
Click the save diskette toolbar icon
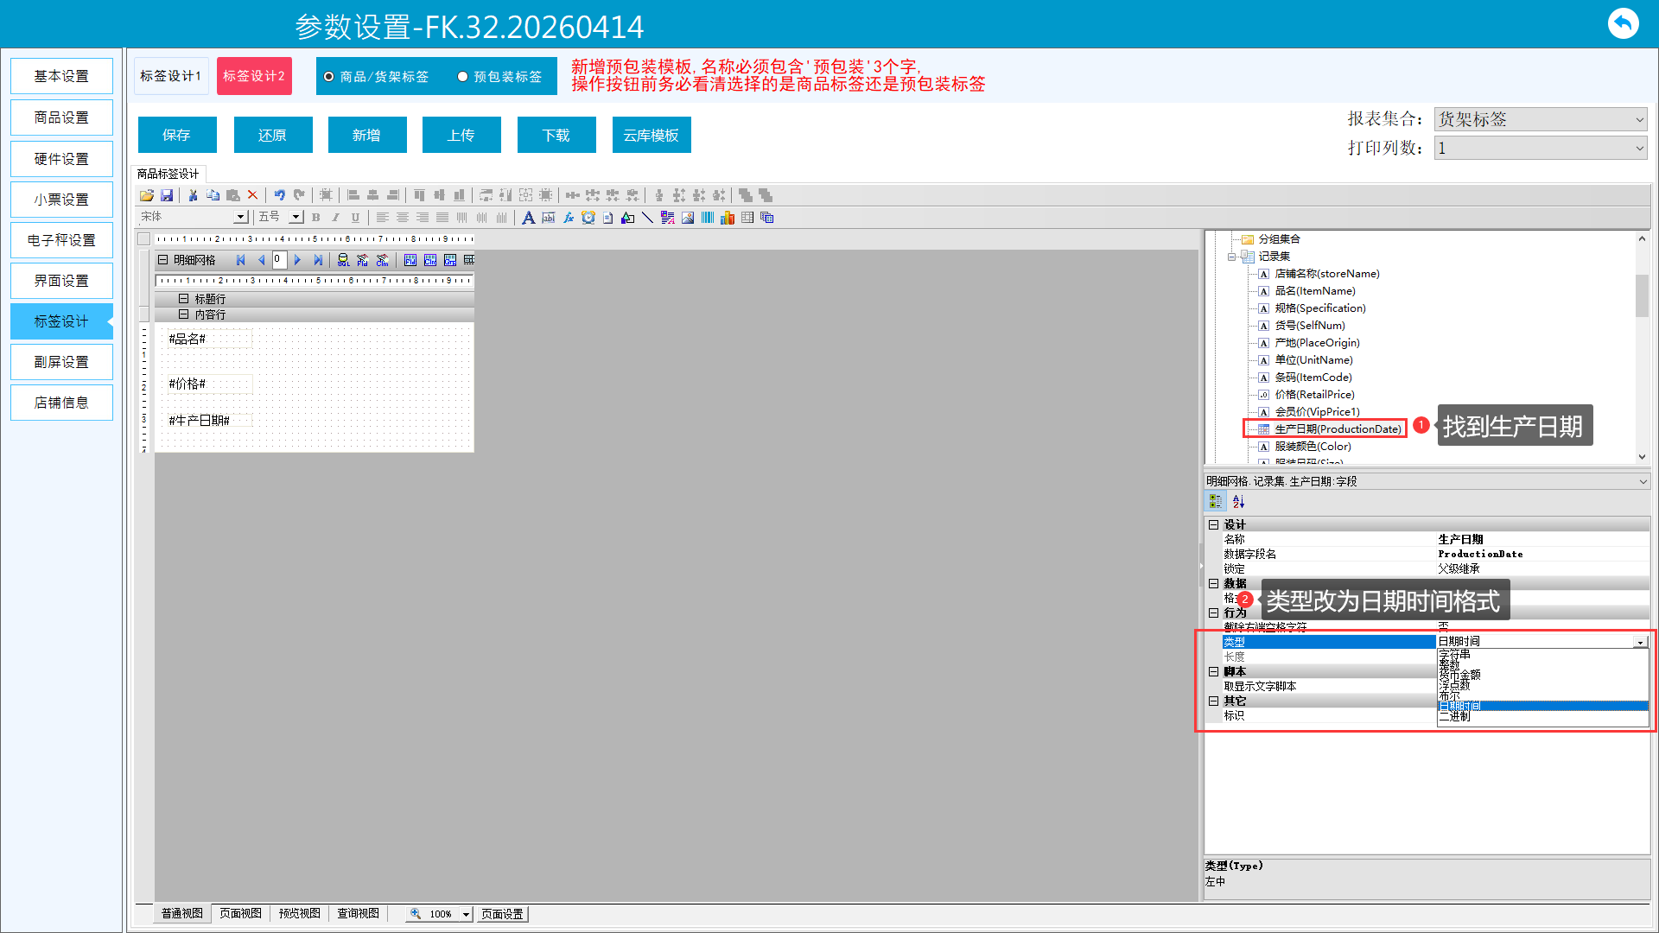pos(167,196)
